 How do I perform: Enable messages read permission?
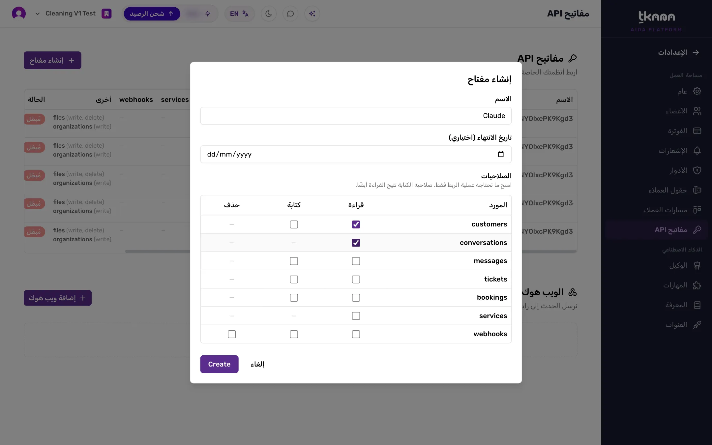click(x=356, y=261)
